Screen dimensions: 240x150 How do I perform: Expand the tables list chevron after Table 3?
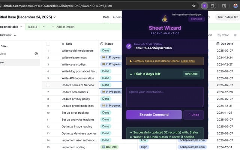pyautogui.click(x=44, y=27)
